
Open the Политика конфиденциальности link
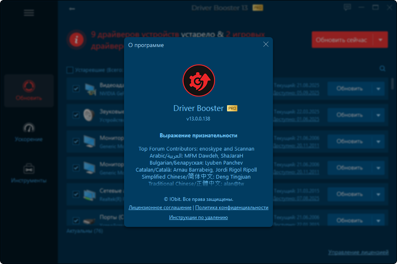click(232, 207)
